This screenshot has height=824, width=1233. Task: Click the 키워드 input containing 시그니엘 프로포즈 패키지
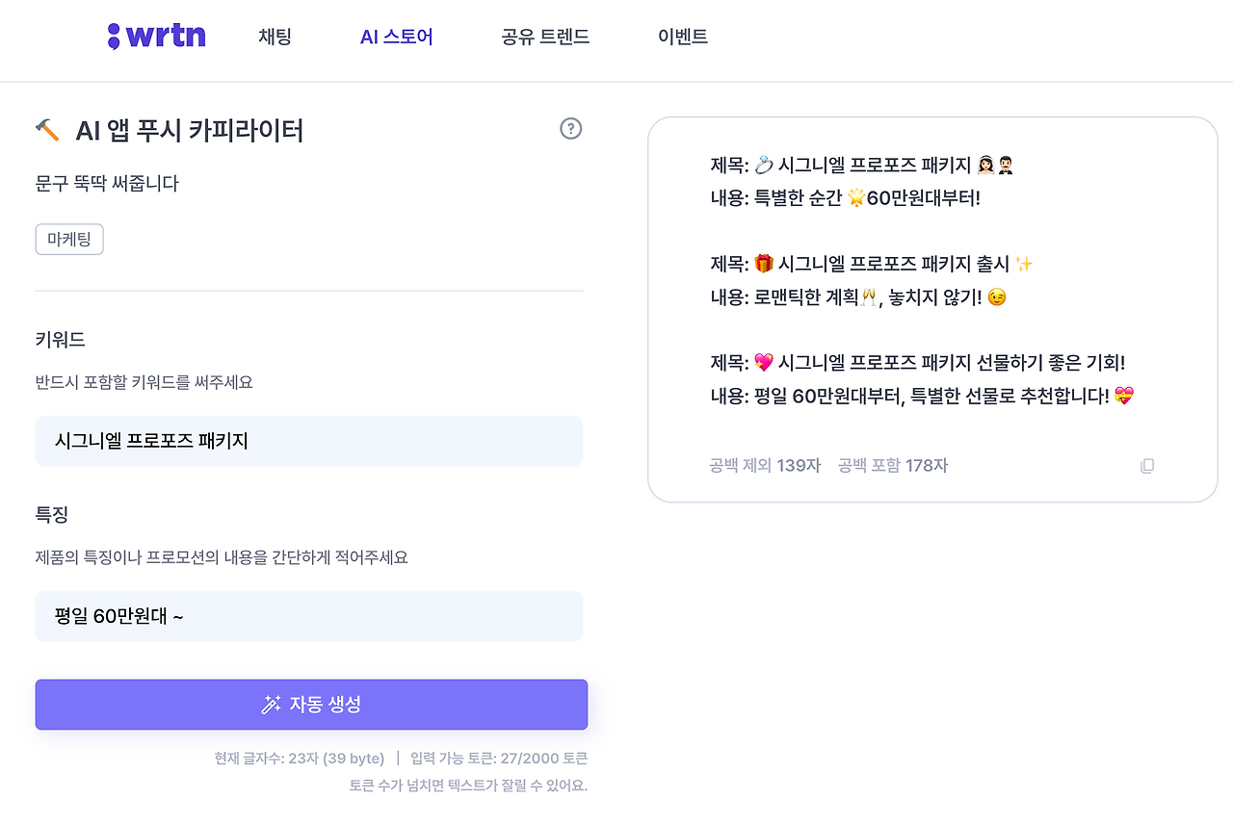[x=308, y=441]
